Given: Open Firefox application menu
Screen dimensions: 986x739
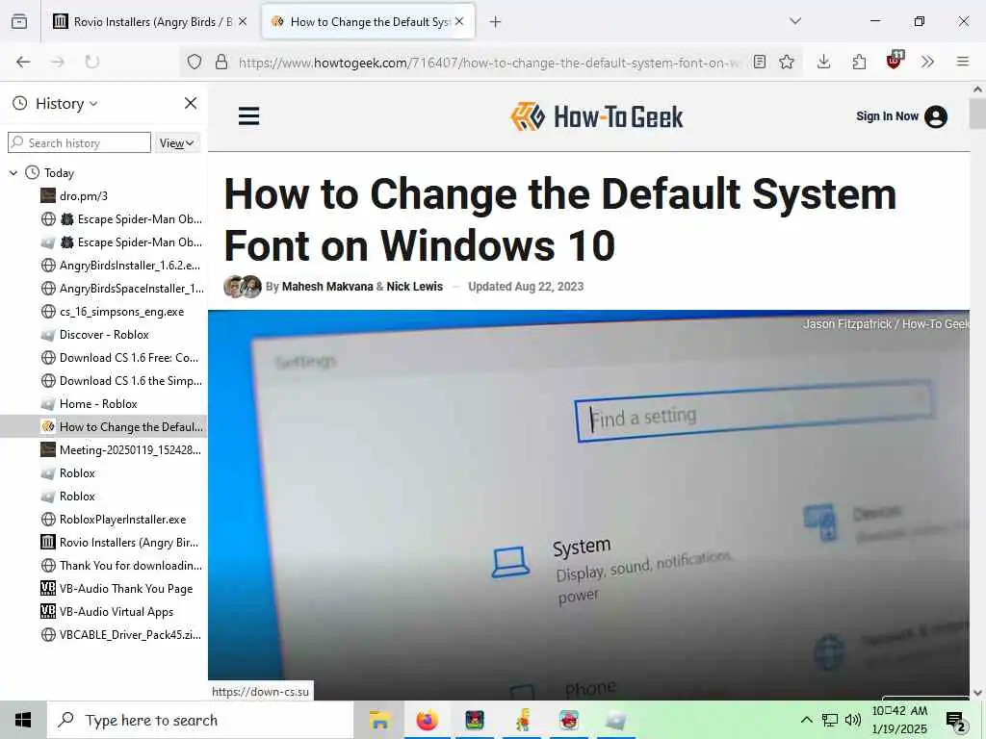Looking at the screenshot, I should point(962,62).
